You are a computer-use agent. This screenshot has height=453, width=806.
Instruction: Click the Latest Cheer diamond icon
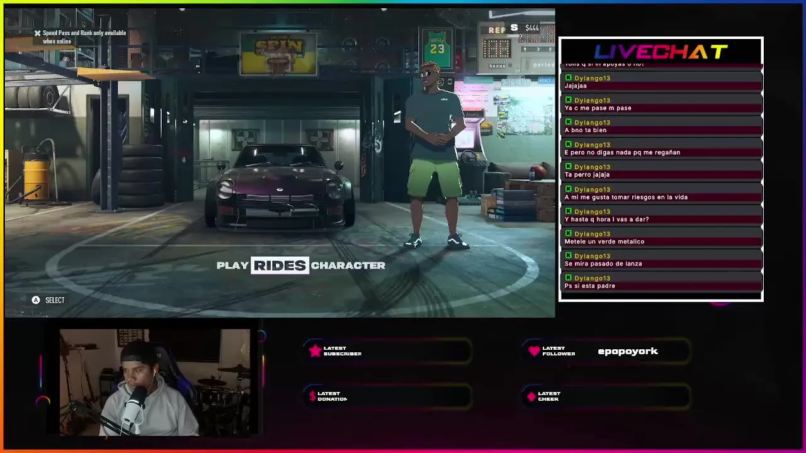click(531, 396)
